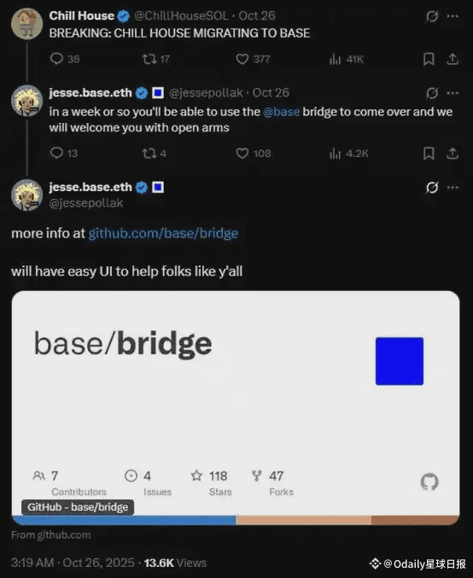Open the @base mention link
473x578 pixels.
click(x=281, y=112)
